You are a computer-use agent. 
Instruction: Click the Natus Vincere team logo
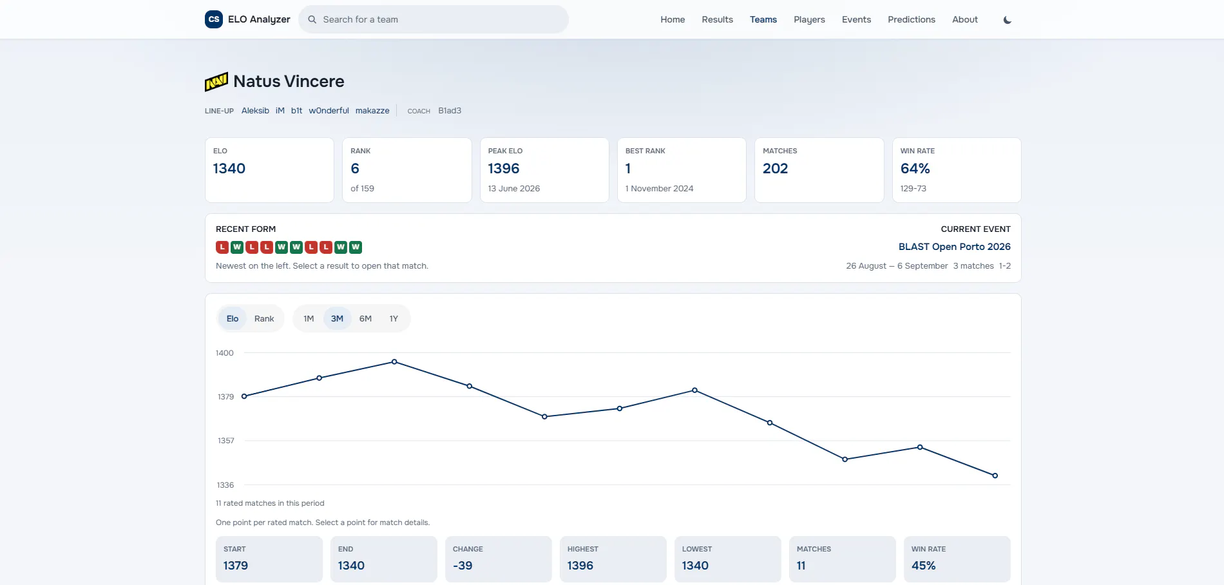(216, 82)
